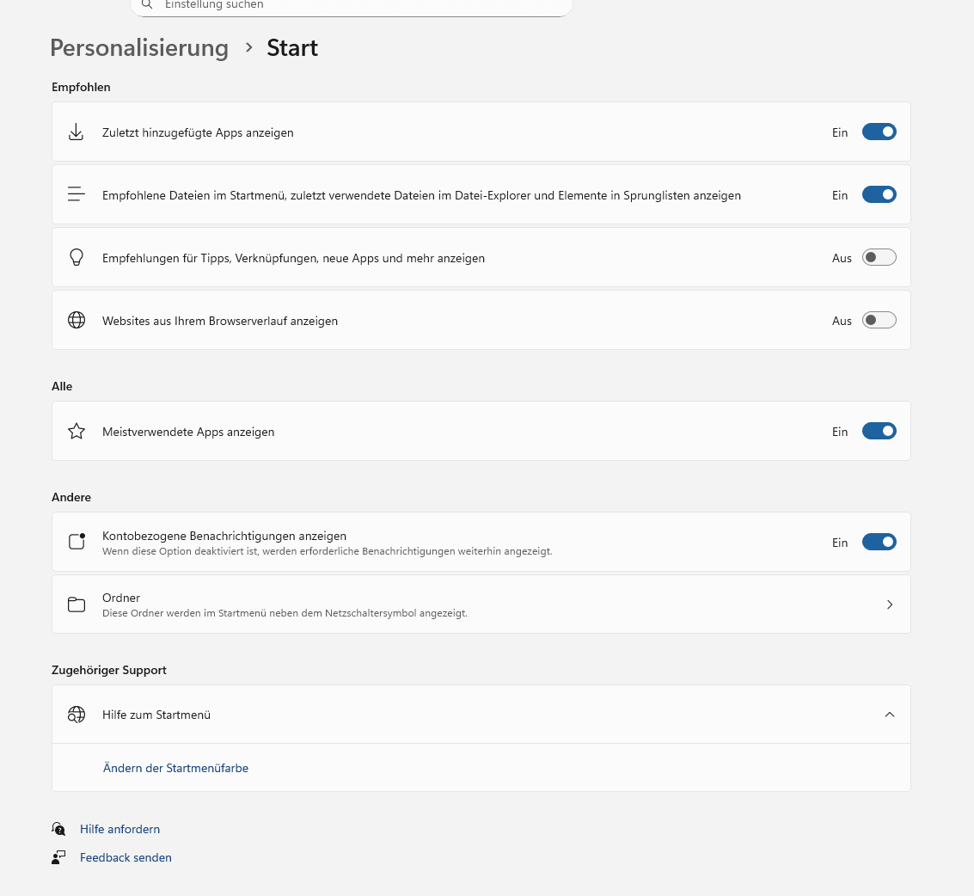Open the "Hilfe anfordern" link
974x896 pixels.
tap(119, 829)
